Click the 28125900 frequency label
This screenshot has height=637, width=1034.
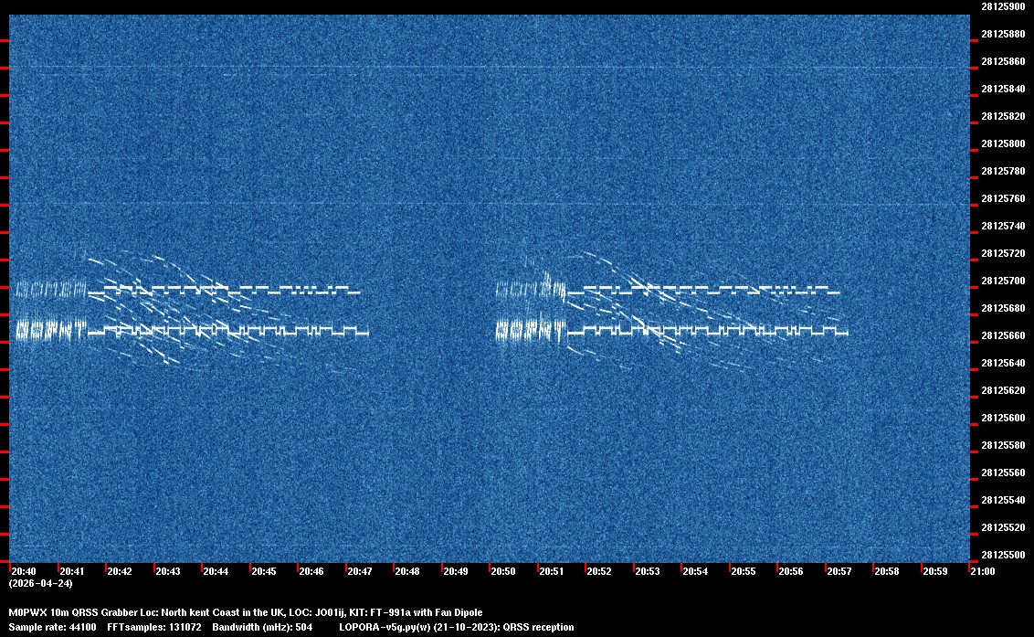(x=1002, y=6)
